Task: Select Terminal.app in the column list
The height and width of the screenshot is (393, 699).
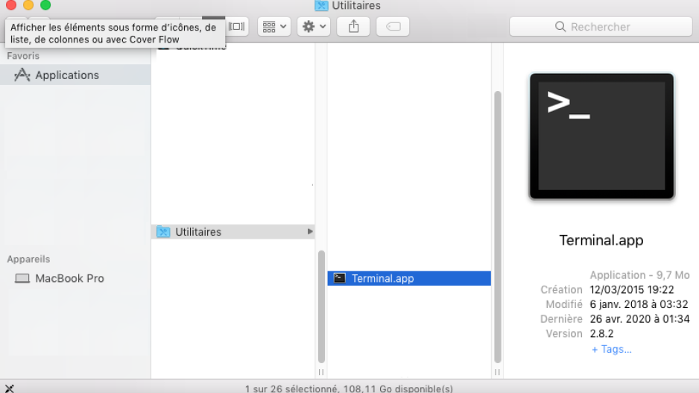Action: (x=409, y=278)
